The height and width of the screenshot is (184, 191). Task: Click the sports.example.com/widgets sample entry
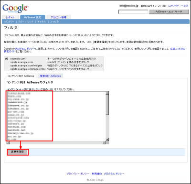tap(26, 65)
